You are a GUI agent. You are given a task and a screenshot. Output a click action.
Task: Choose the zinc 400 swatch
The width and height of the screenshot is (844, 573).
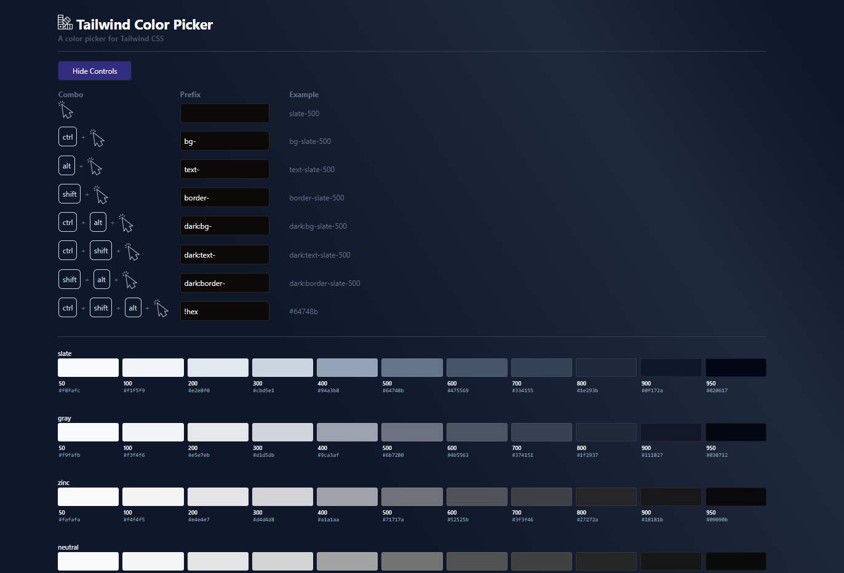(x=347, y=497)
